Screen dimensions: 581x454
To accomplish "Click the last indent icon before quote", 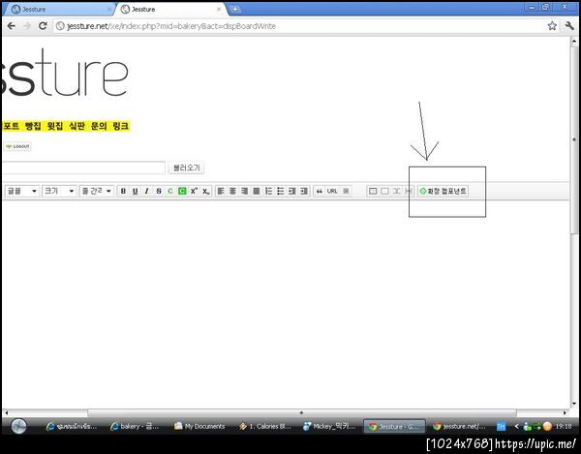I will point(304,191).
